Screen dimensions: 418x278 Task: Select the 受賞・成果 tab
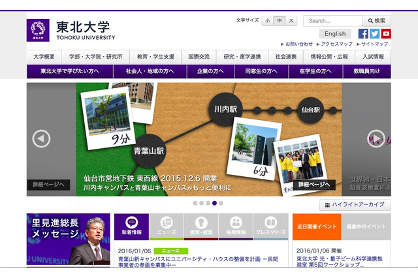click(201, 226)
